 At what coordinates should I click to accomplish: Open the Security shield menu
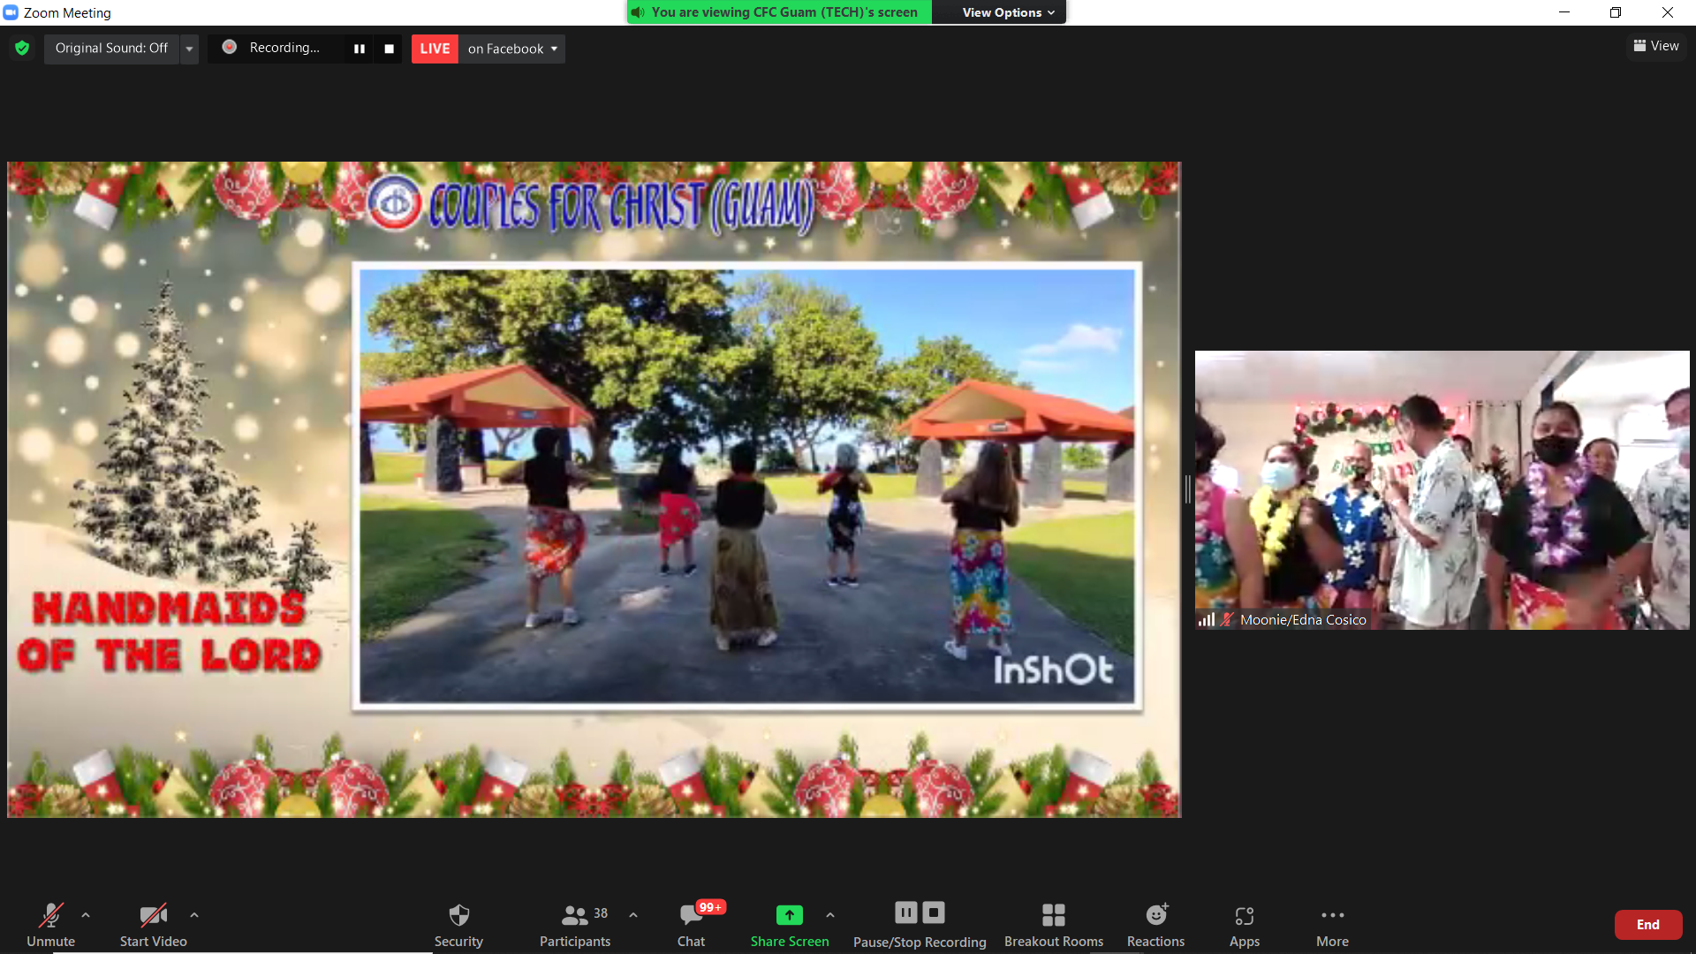point(458,924)
